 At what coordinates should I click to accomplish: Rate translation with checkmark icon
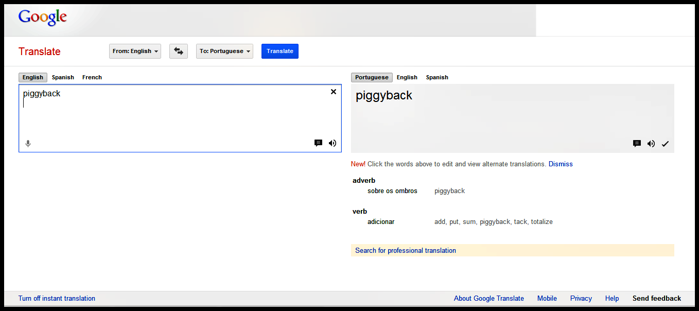coord(665,144)
